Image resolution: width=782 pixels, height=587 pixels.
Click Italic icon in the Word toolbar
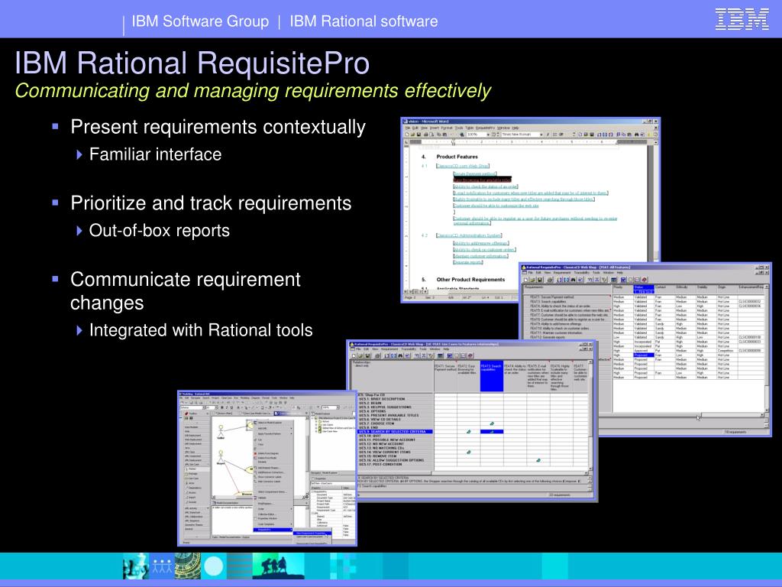[x=548, y=135]
